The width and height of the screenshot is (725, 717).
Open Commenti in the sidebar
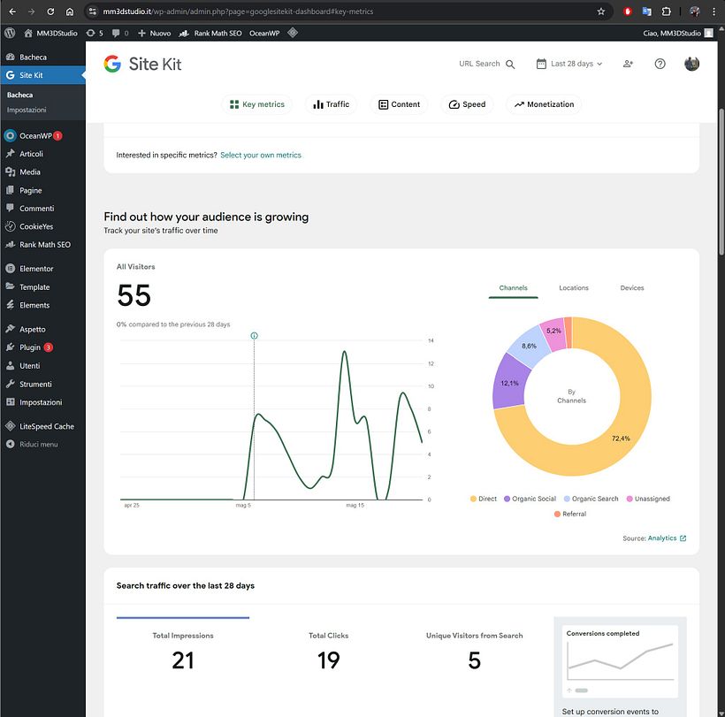(x=42, y=209)
